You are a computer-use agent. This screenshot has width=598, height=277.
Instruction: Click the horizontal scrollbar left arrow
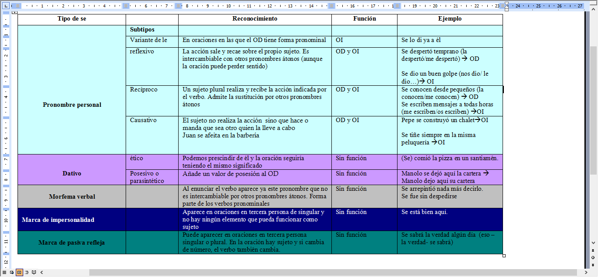[x=42, y=272]
